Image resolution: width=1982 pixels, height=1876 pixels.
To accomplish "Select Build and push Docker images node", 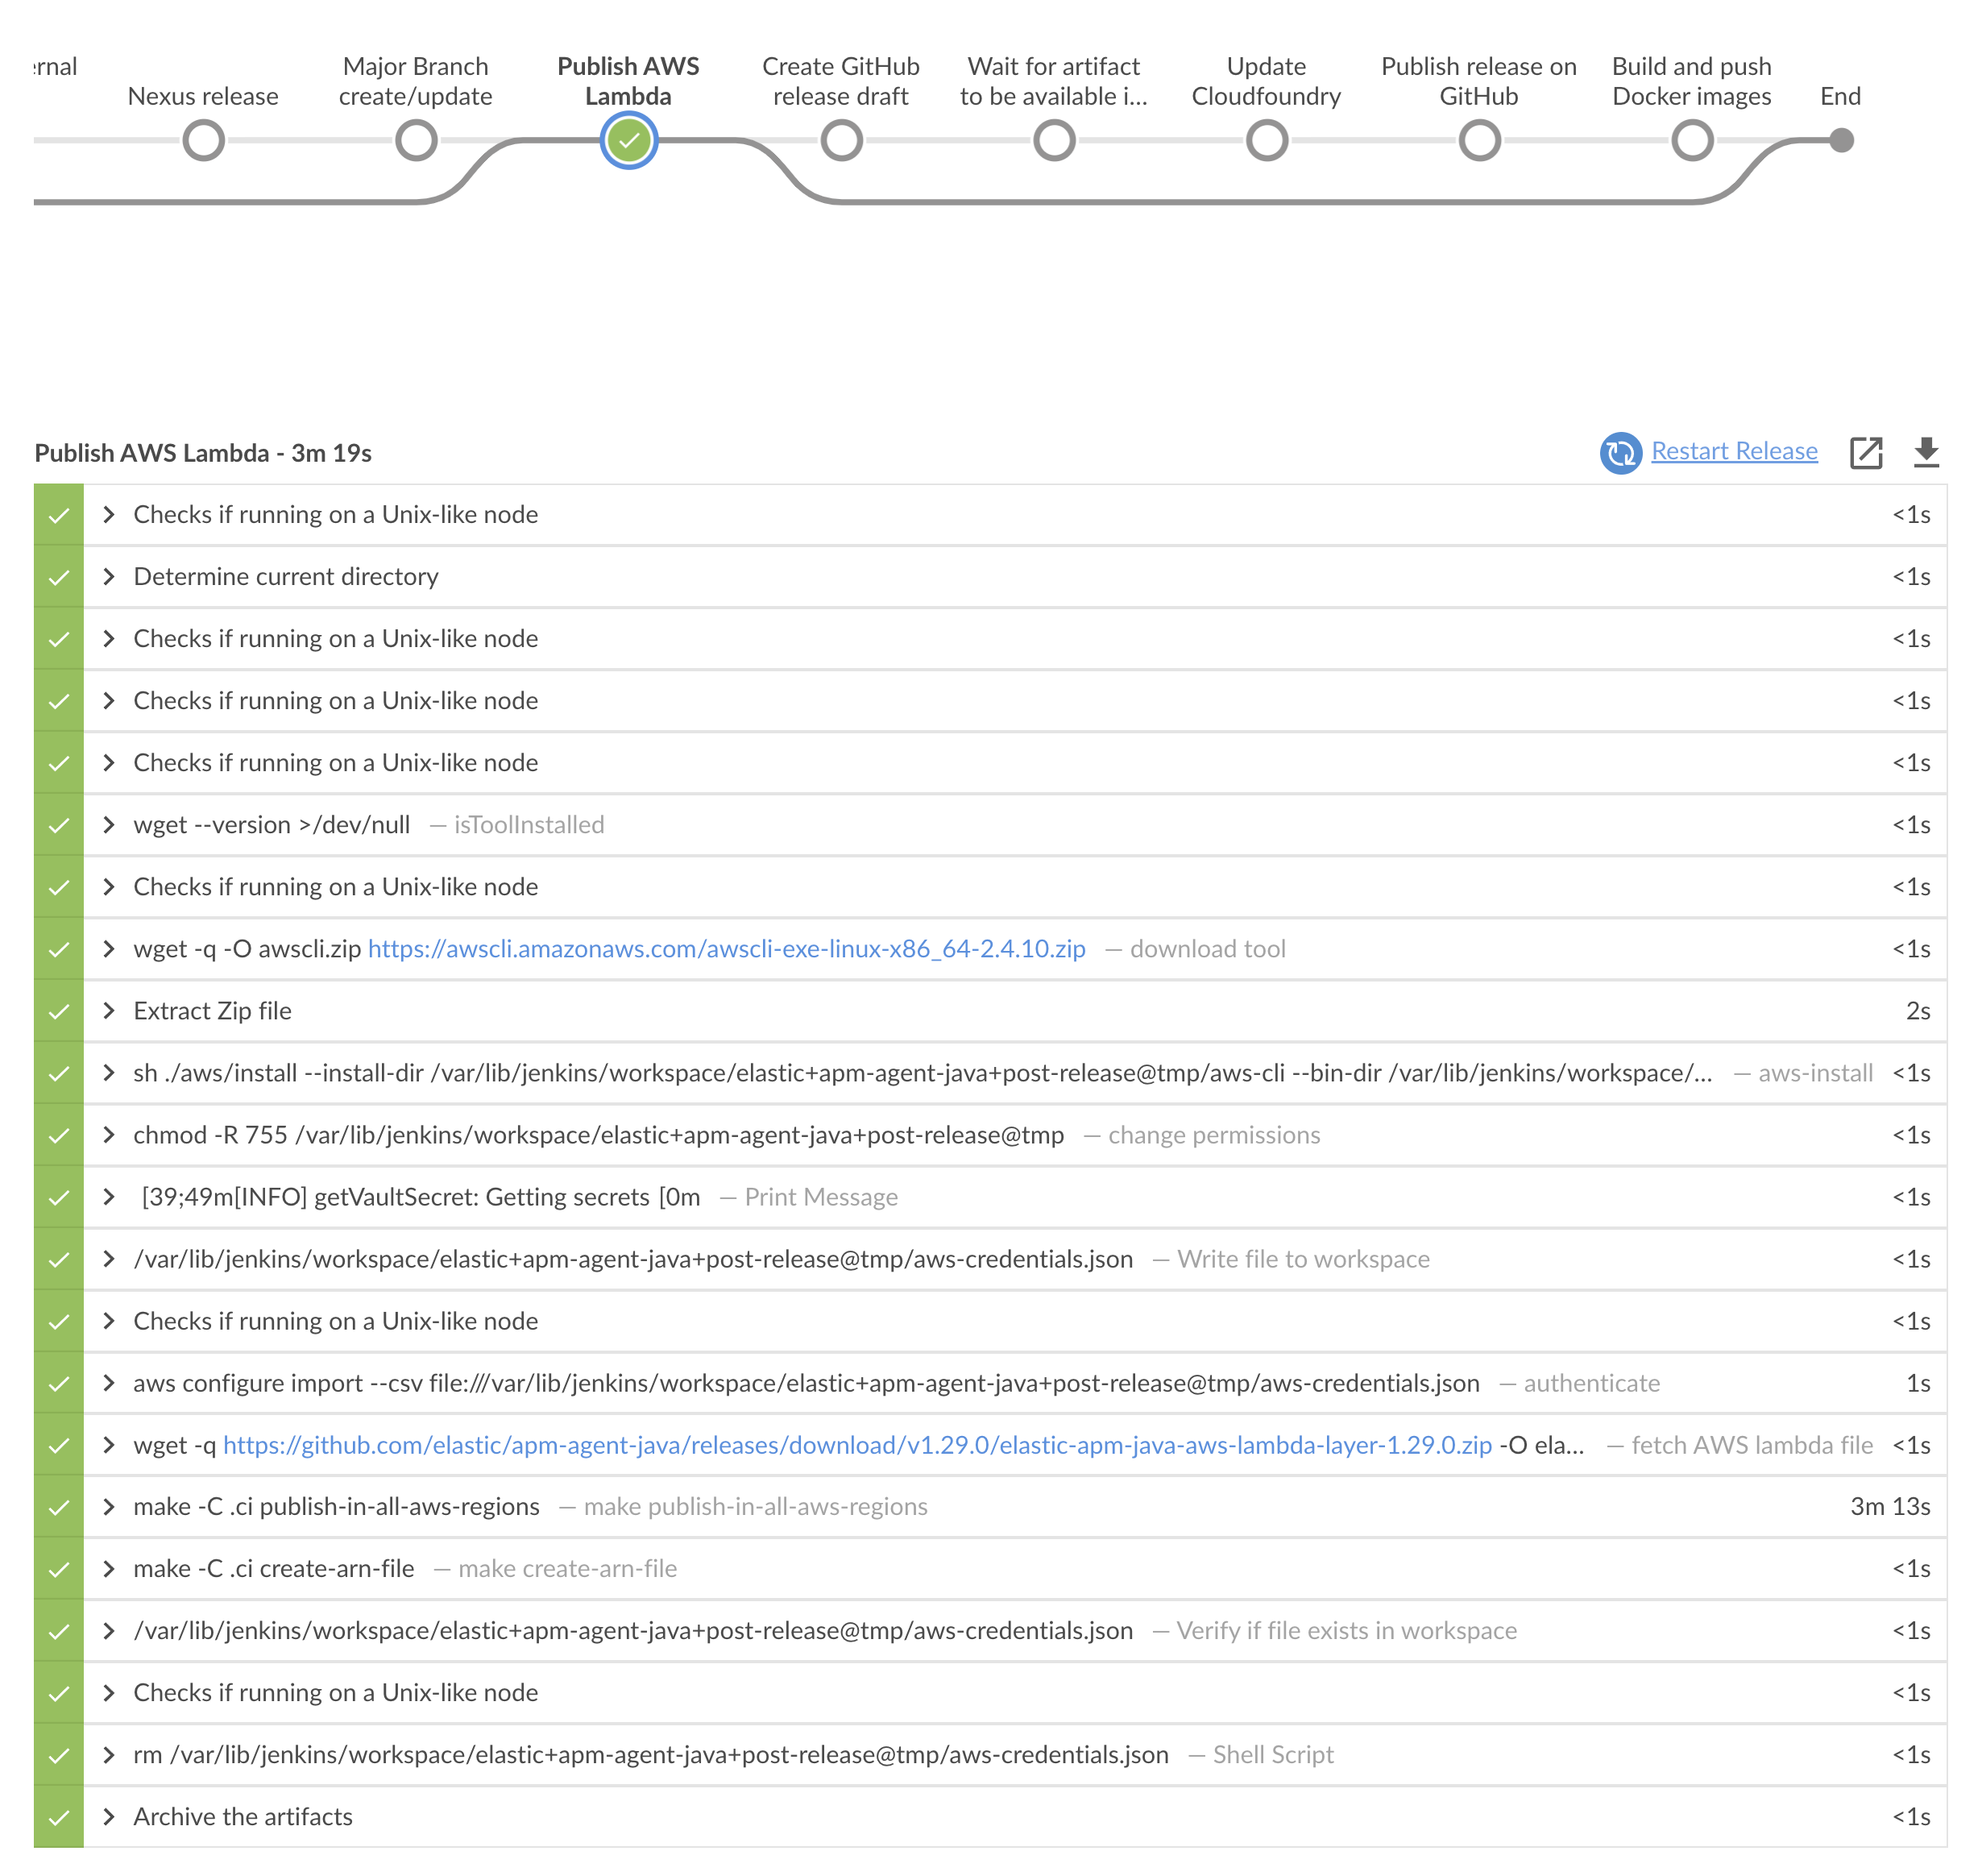I will (x=1692, y=141).
